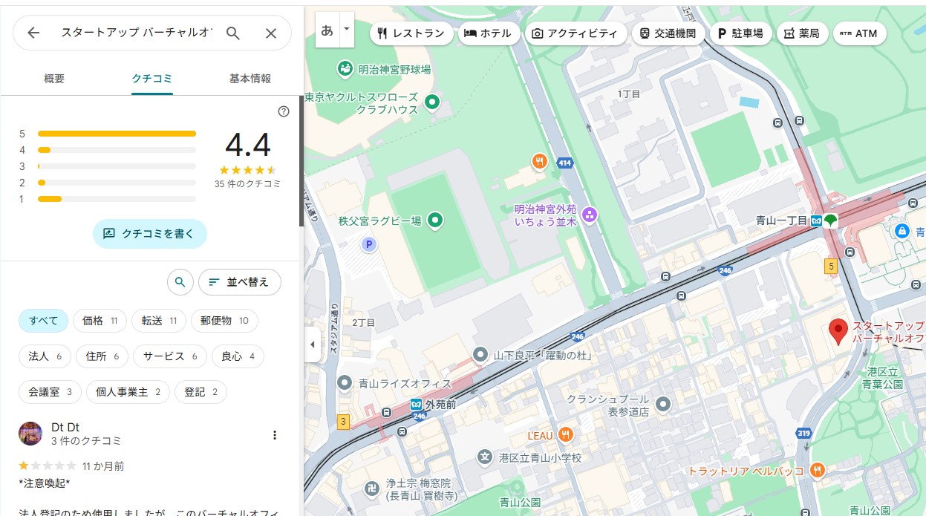This screenshot has height=516, width=926.
Task: Select the すべて review filter chip
Action: pyautogui.click(x=43, y=321)
